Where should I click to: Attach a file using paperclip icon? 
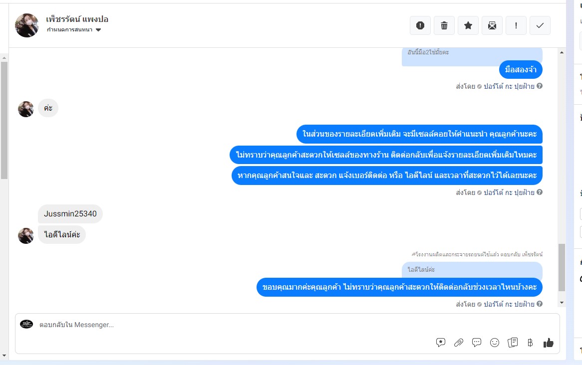pyautogui.click(x=459, y=343)
